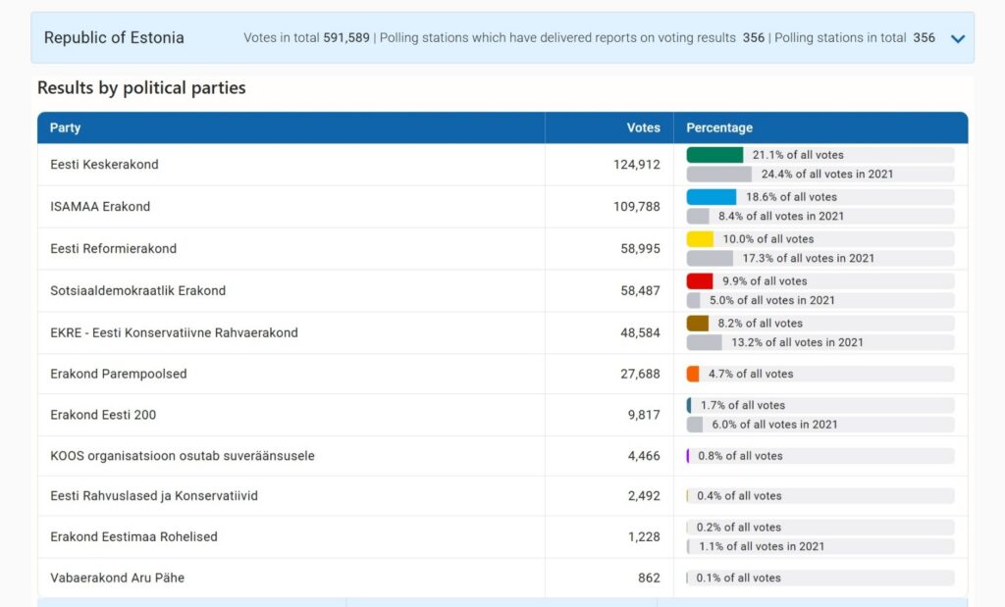
Task: Select the ISAMAA Erakond party name
Action: (100, 207)
